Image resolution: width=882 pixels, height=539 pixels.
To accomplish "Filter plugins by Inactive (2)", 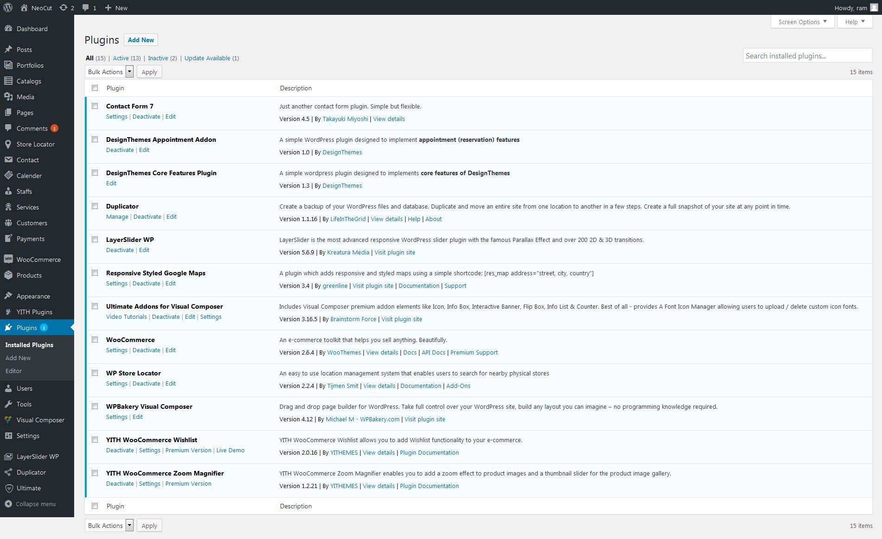I will (x=162, y=58).
